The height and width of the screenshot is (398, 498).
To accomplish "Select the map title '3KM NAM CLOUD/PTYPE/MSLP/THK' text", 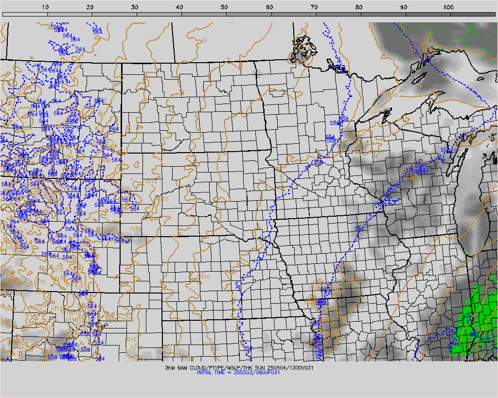I will pos(210,368).
